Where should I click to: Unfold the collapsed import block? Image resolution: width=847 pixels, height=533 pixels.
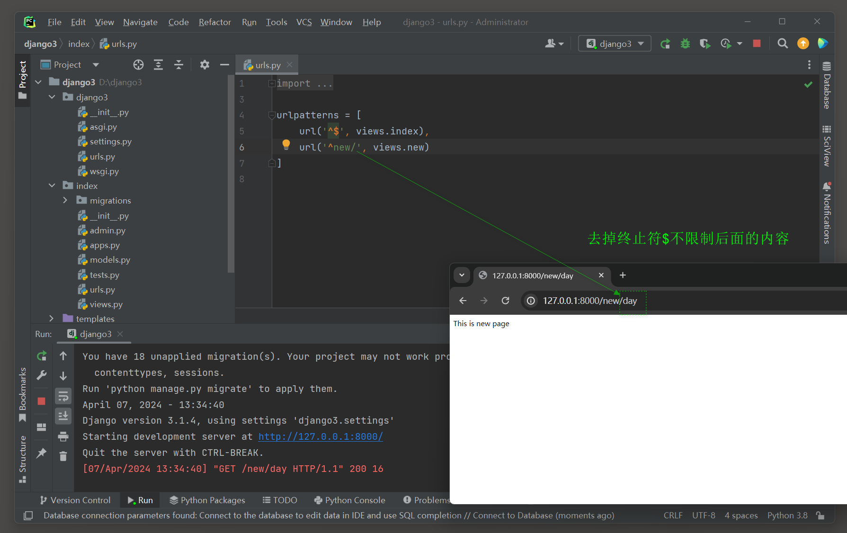(x=272, y=83)
